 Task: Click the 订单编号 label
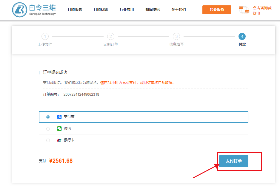(x=51, y=94)
